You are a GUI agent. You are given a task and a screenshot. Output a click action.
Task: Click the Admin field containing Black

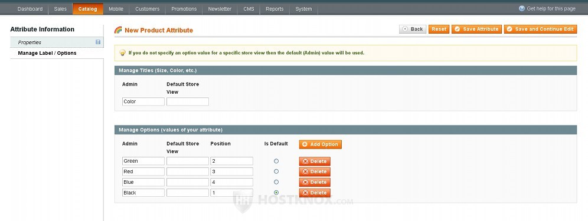pos(143,193)
